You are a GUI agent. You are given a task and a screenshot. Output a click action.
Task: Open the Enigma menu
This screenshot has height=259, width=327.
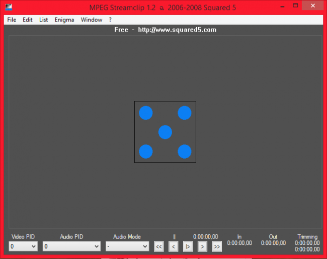(64, 20)
